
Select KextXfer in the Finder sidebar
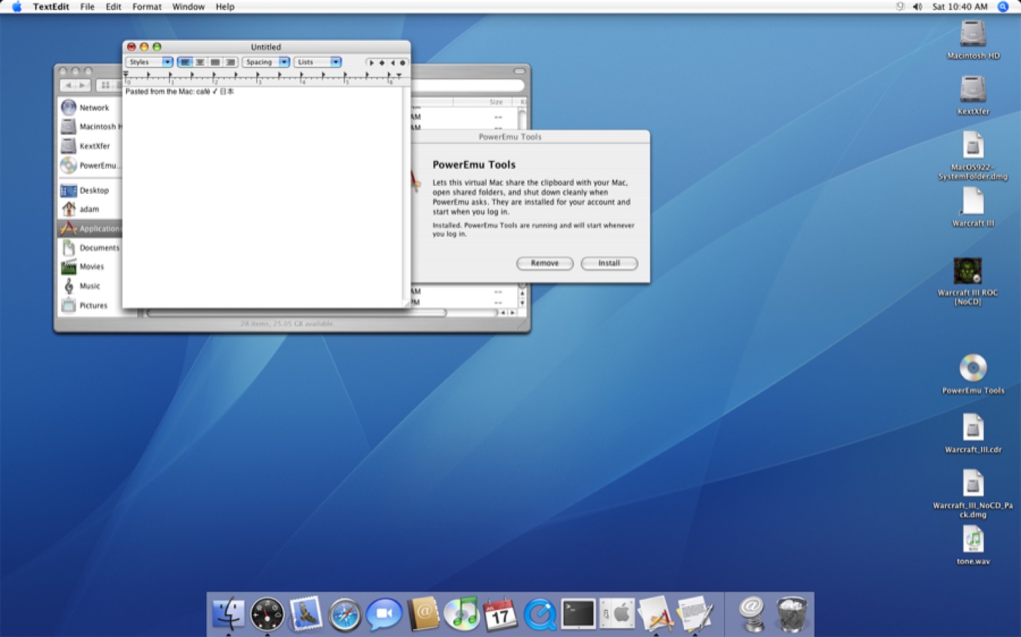tap(88, 146)
